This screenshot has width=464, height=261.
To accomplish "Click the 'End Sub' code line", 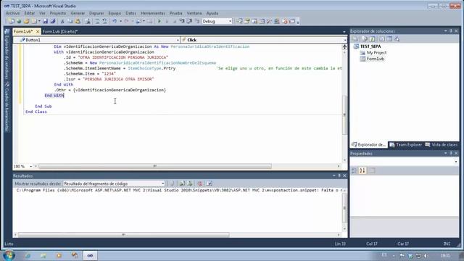I will click(43, 107).
